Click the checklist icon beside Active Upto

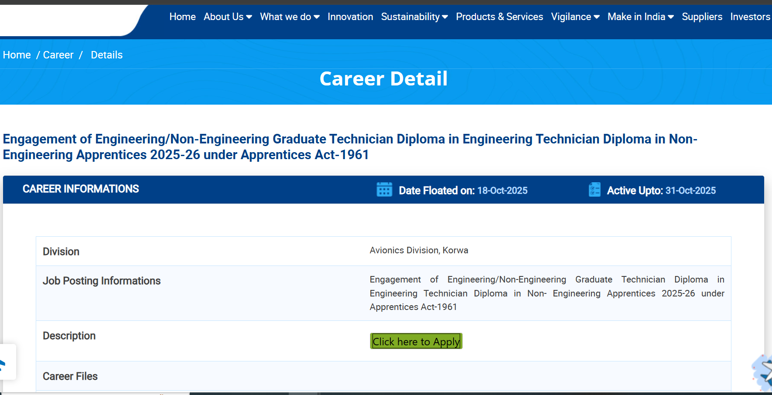coord(594,190)
